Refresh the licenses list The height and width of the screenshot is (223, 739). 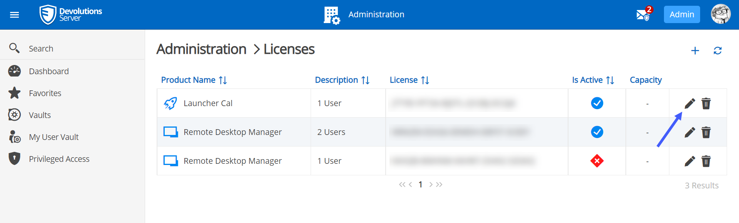(x=717, y=51)
